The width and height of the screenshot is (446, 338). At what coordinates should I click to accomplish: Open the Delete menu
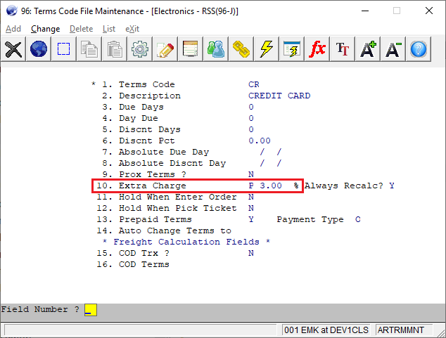click(81, 29)
